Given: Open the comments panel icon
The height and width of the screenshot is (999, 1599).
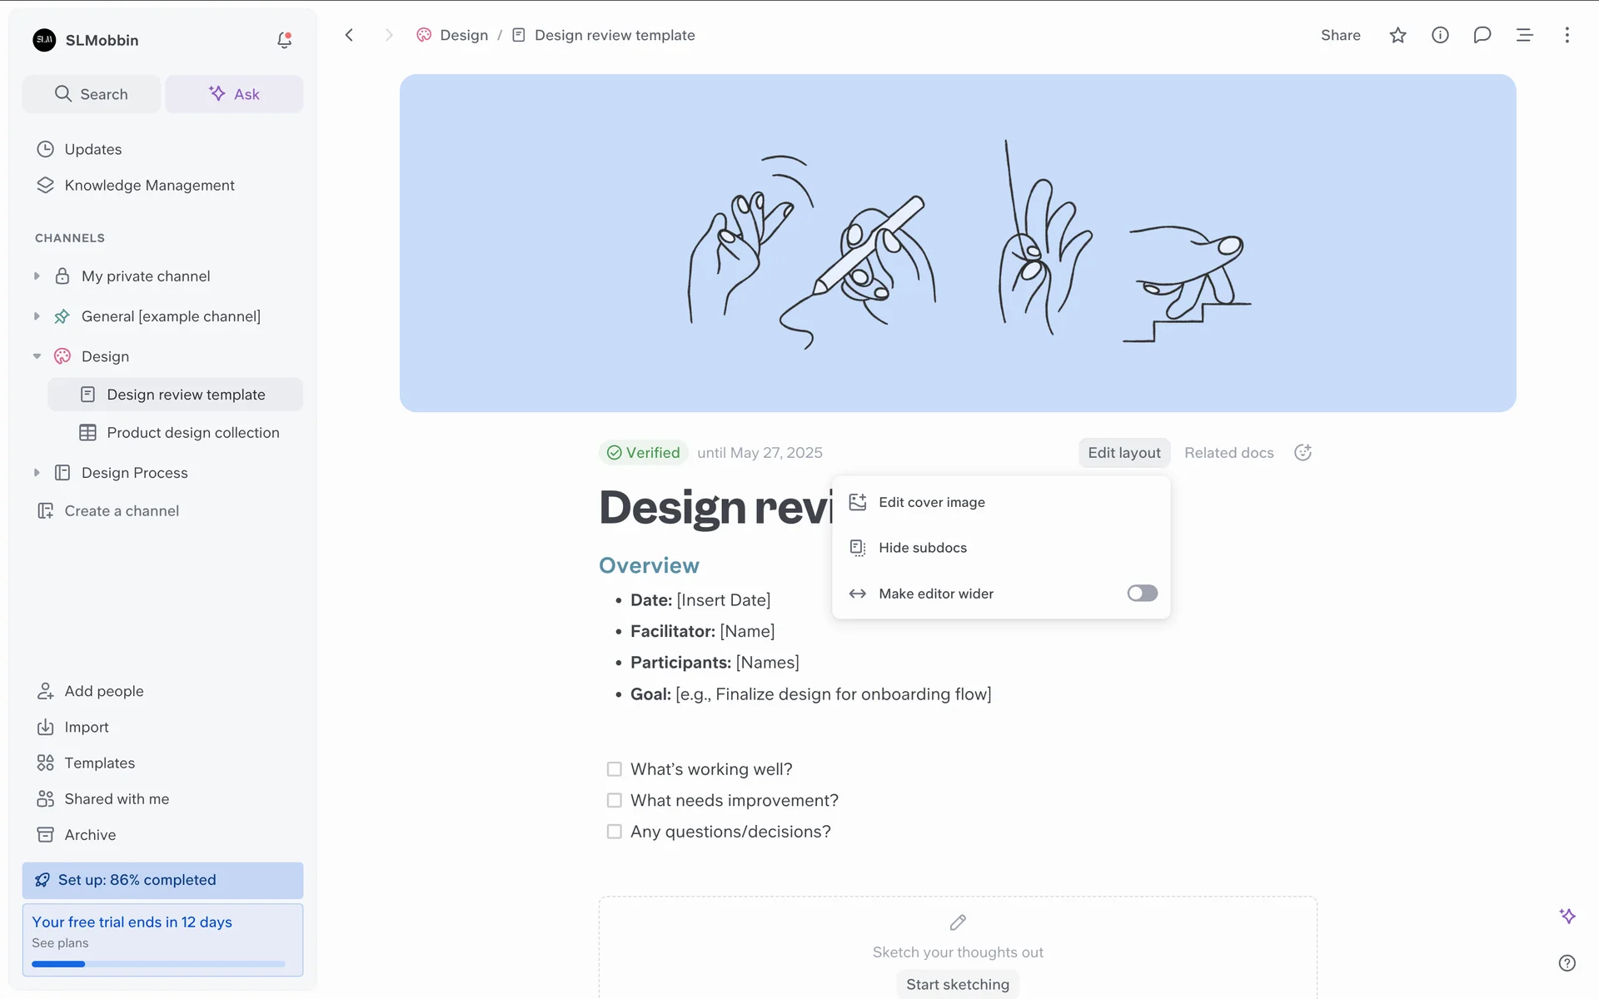Looking at the screenshot, I should point(1482,35).
